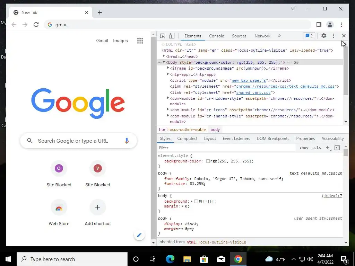Expand the head element node
Screen dimensions: 355x266
[x=164, y=56]
